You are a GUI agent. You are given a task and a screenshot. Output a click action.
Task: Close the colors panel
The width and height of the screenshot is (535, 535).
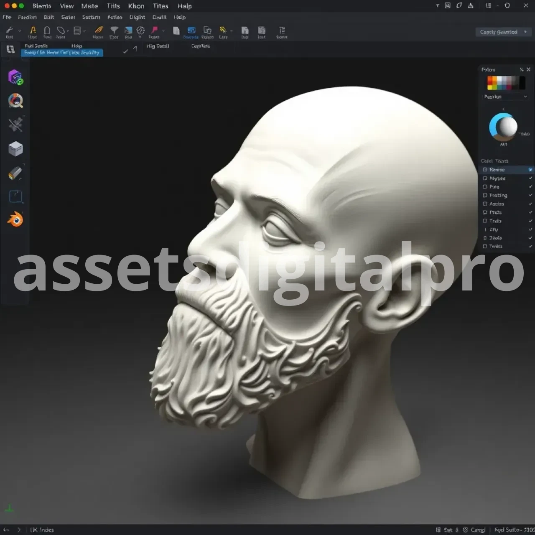(x=528, y=69)
